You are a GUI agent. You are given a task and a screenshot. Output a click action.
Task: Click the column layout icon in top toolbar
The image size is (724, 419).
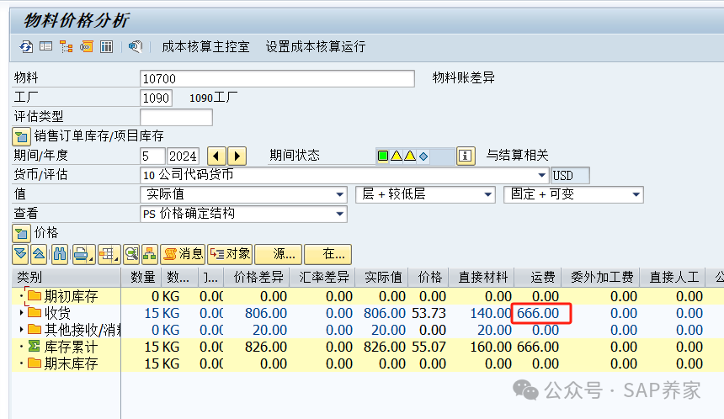coord(107,46)
